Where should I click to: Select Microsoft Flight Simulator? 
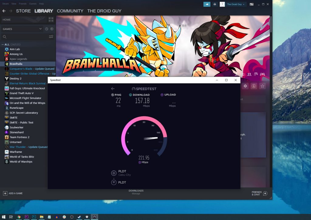(x=24, y=98)
